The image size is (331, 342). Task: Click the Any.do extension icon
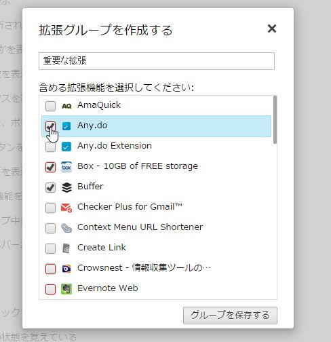[x=66, y=126]
